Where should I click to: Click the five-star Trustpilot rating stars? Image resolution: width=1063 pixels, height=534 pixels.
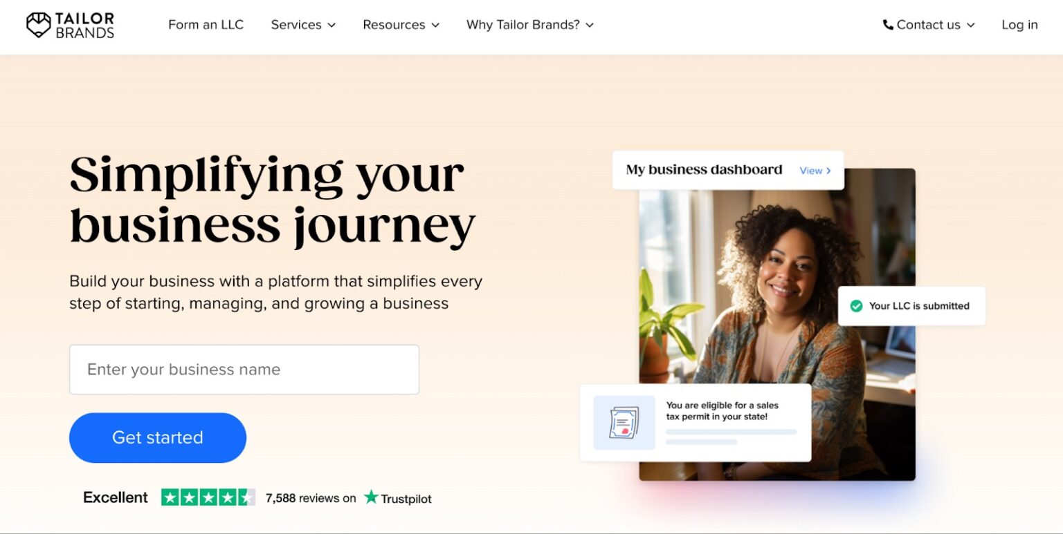point(208,497)
